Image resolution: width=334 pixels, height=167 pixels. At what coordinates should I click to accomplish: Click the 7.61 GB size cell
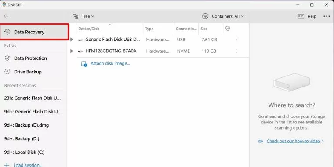tap(209, 40)
